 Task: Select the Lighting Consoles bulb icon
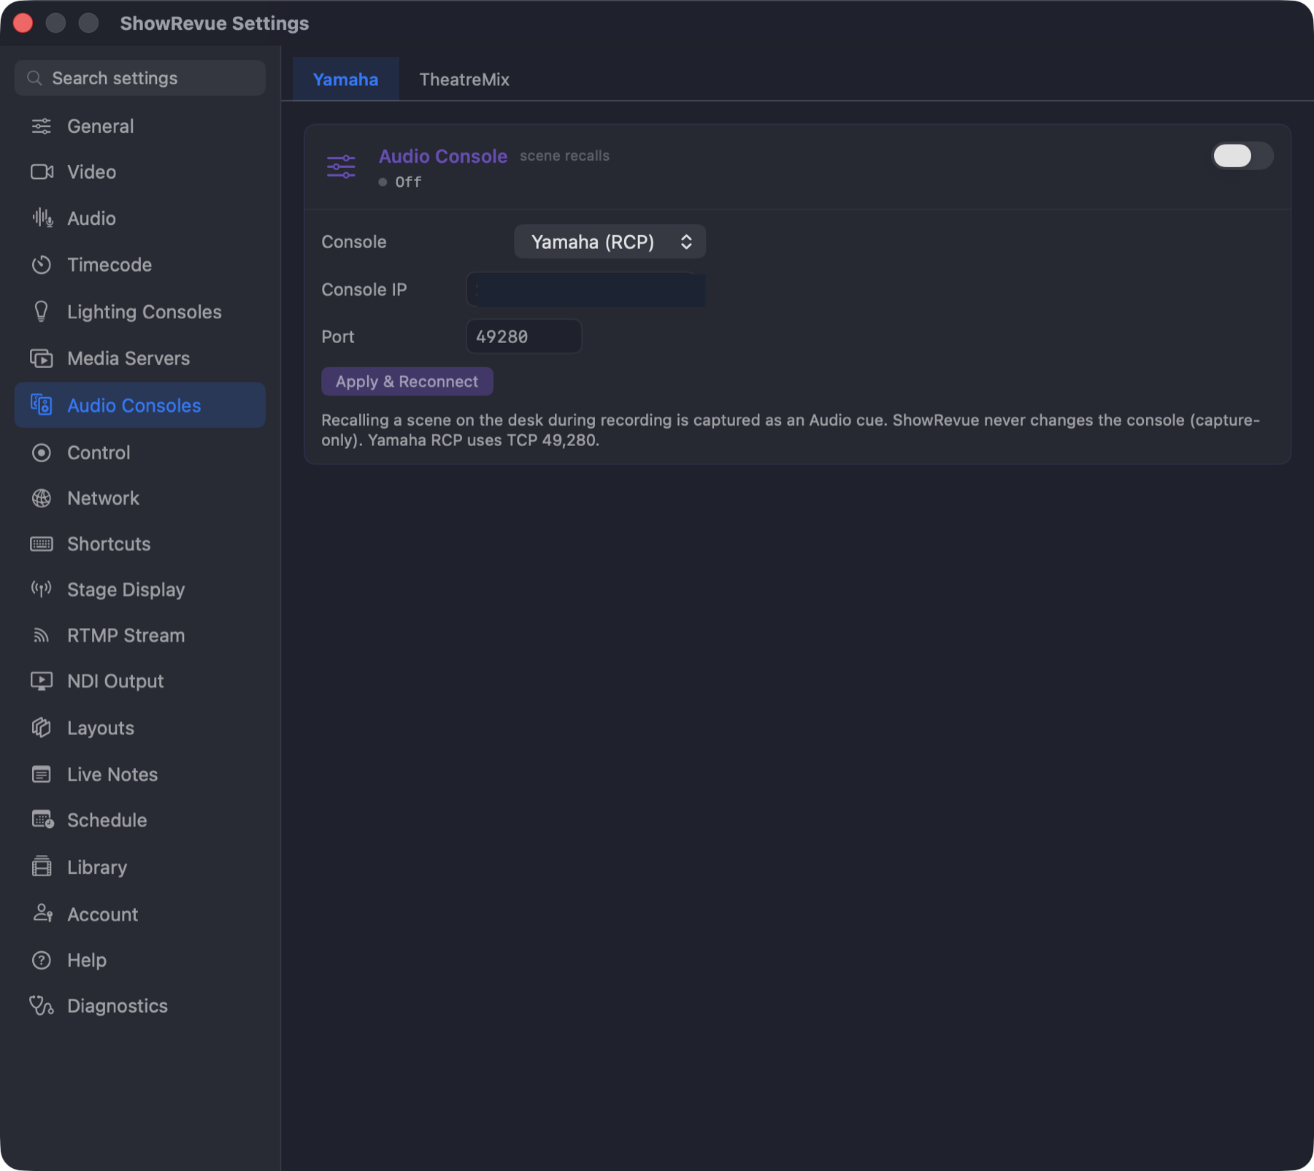[42, 312]
